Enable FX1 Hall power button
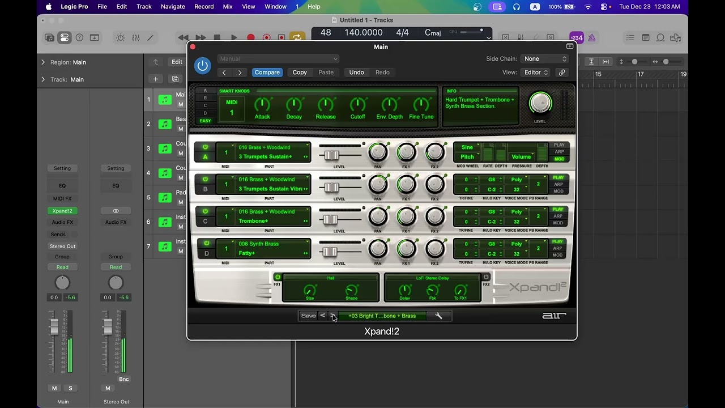Image resolution: width=725 pixels, height=408 pixels. tap(278, 277)
